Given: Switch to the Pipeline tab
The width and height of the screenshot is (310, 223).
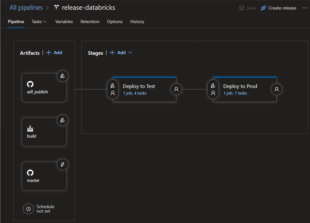Looking at the screenshot, I should [16, 22].
